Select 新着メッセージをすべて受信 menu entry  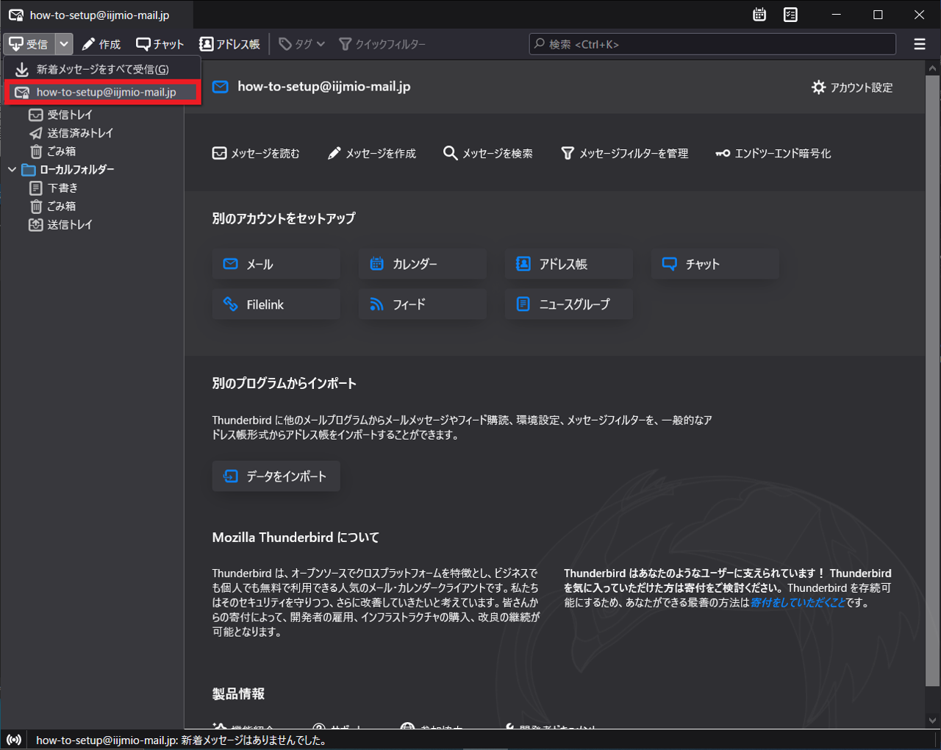(102, 69)
